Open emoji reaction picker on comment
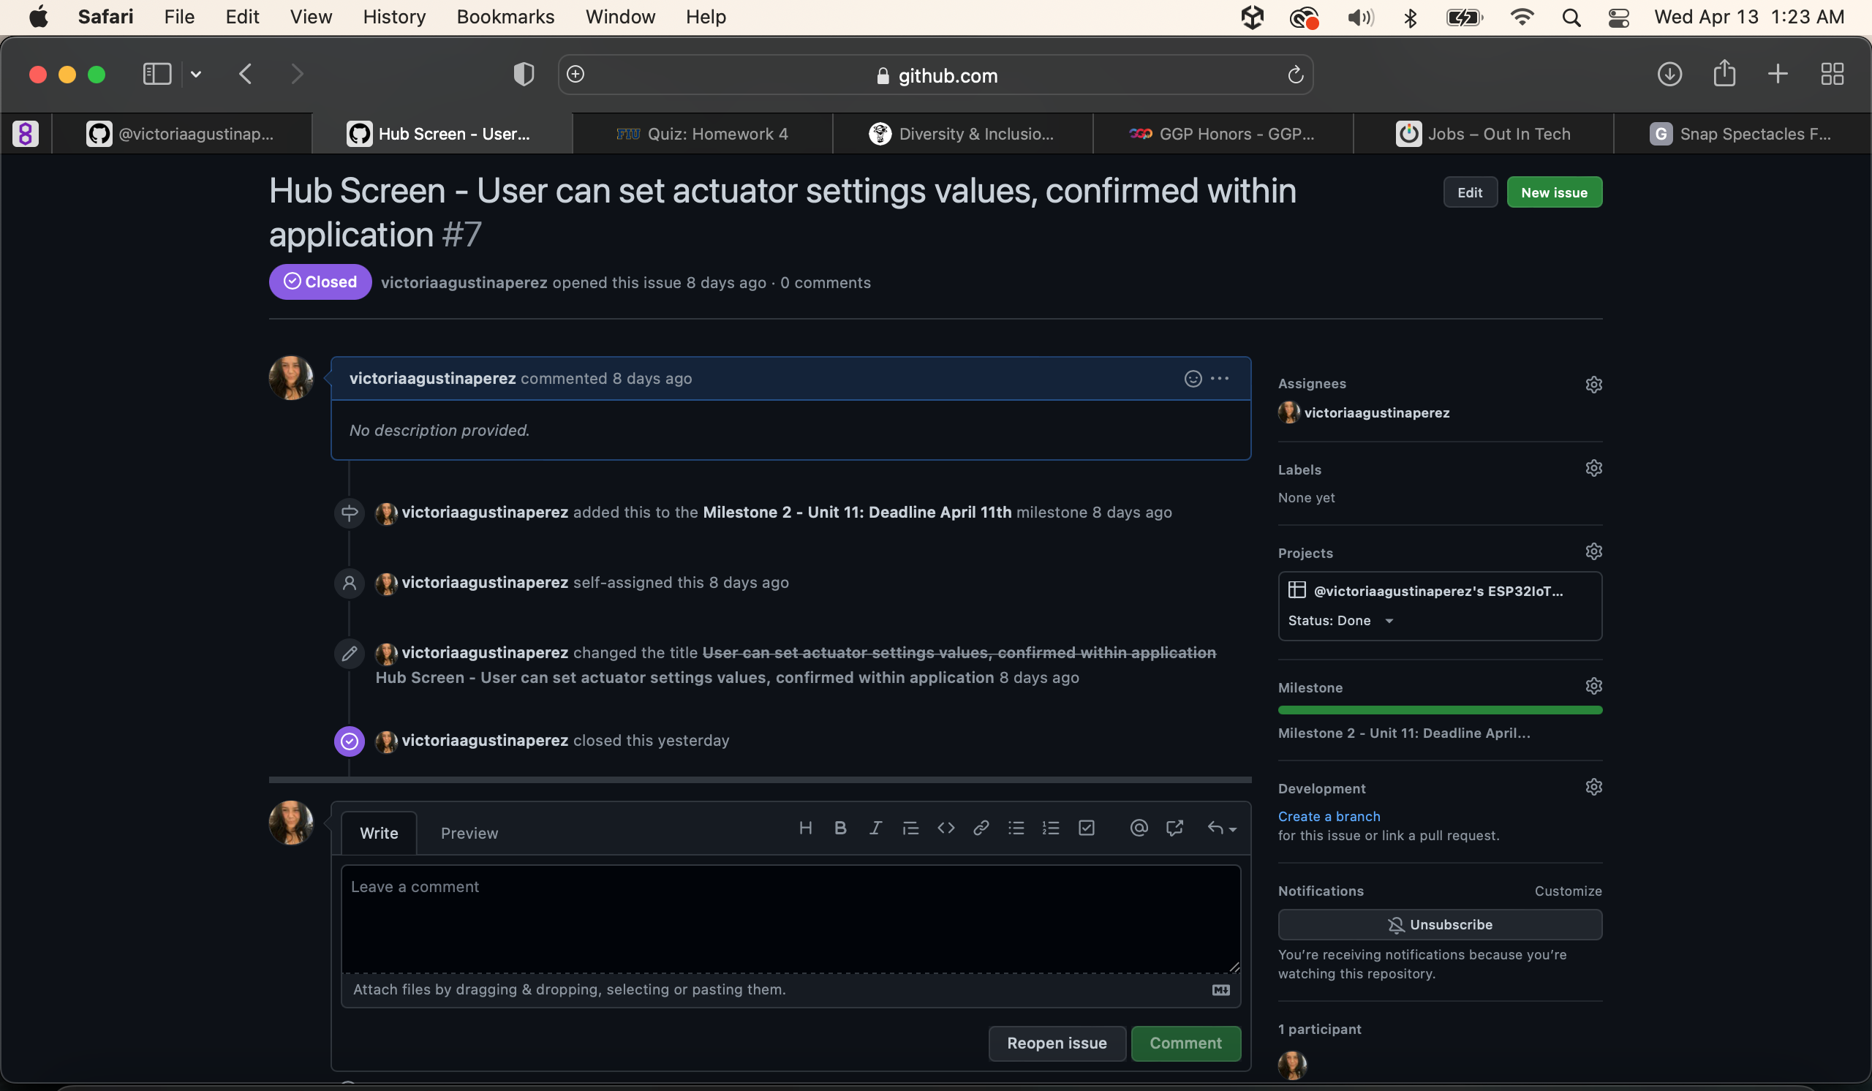Viewport: 1872px width, 1091px height. (1193, 379)
